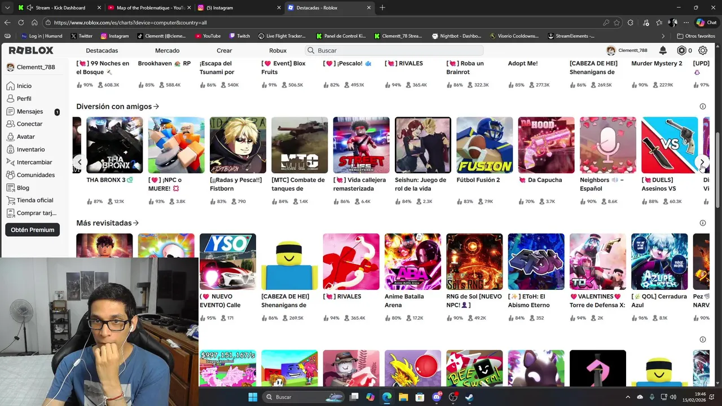Open the Robux balance icon
Screen dimensions: 722x406
[x=681, y=50]
